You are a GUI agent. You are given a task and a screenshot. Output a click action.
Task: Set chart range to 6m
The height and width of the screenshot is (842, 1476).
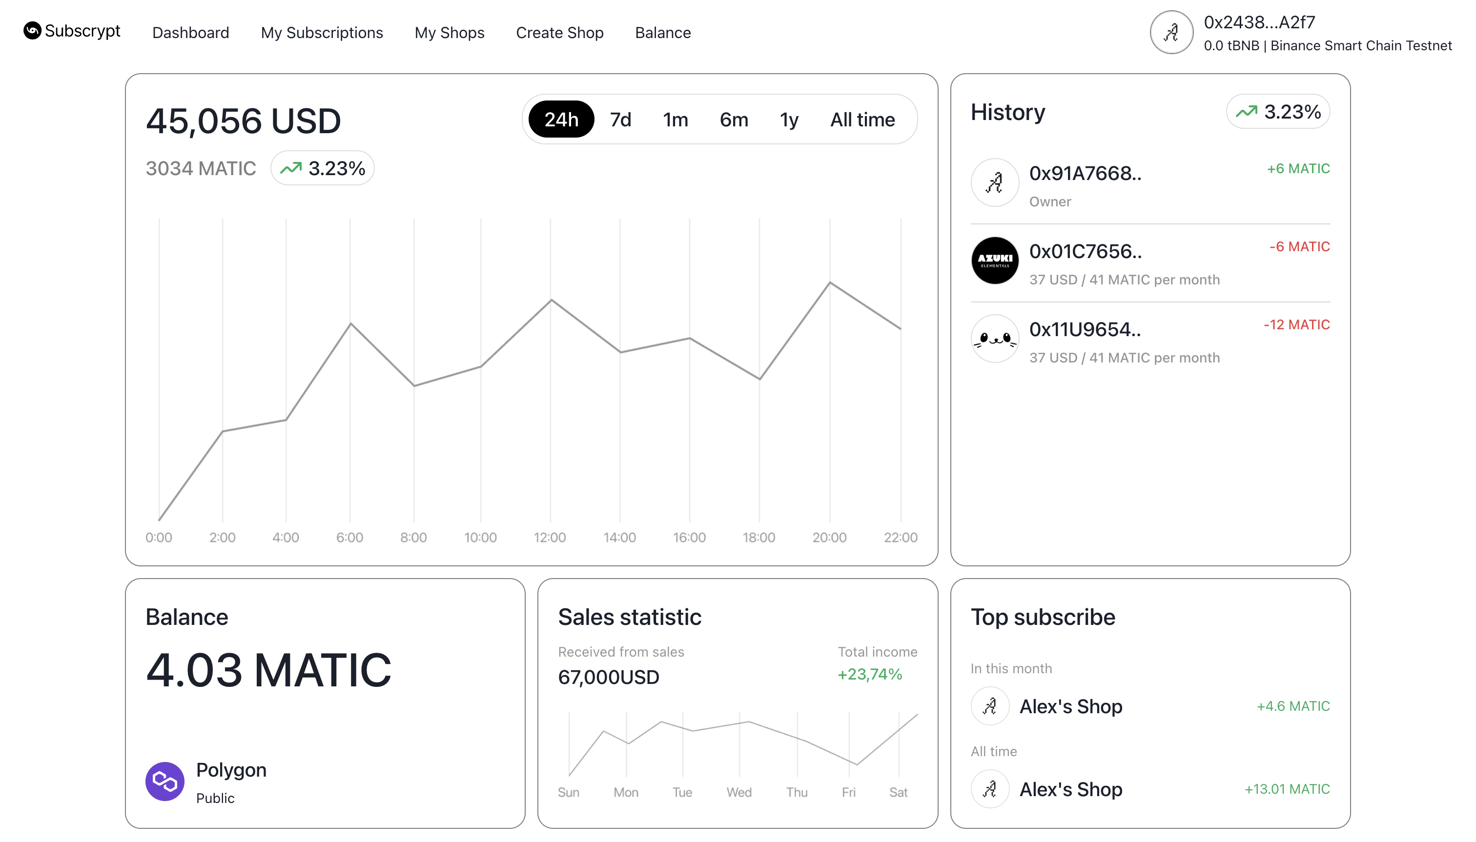[733, 120]
